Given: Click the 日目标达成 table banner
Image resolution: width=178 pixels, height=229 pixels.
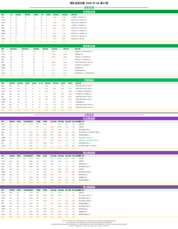Looking at the screenshot, I should (89, 11).
